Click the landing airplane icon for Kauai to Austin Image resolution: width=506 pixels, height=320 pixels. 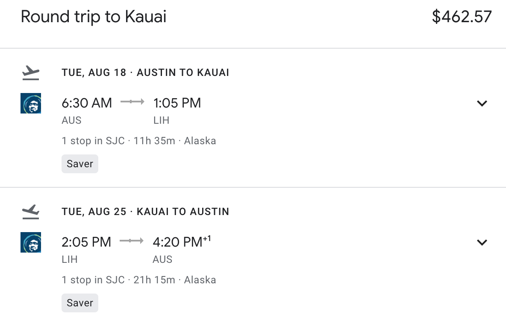coord(31,212)
